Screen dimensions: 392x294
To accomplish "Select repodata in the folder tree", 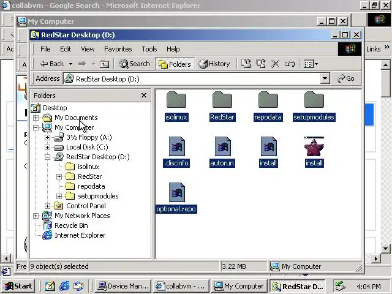I will click(x=91, y=186).
